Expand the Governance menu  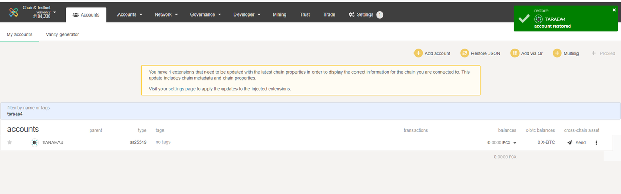pos(205,14)
